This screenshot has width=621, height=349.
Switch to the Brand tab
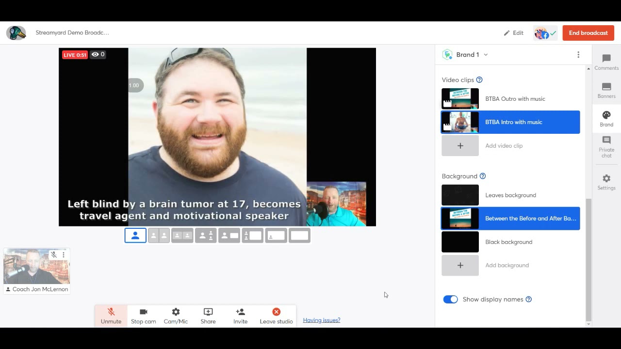pyautogui.click(x=606, y=119)
